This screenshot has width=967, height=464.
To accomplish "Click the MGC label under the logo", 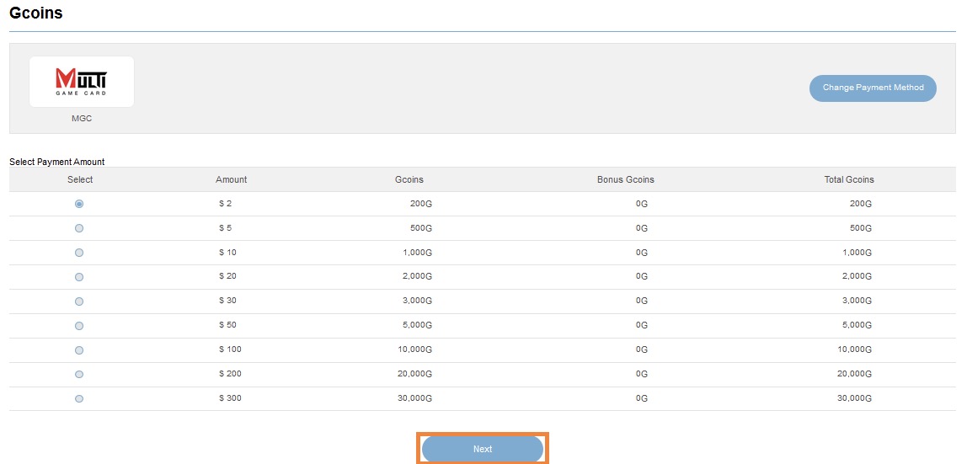I will pyautogui.click(x=82, y=118).
